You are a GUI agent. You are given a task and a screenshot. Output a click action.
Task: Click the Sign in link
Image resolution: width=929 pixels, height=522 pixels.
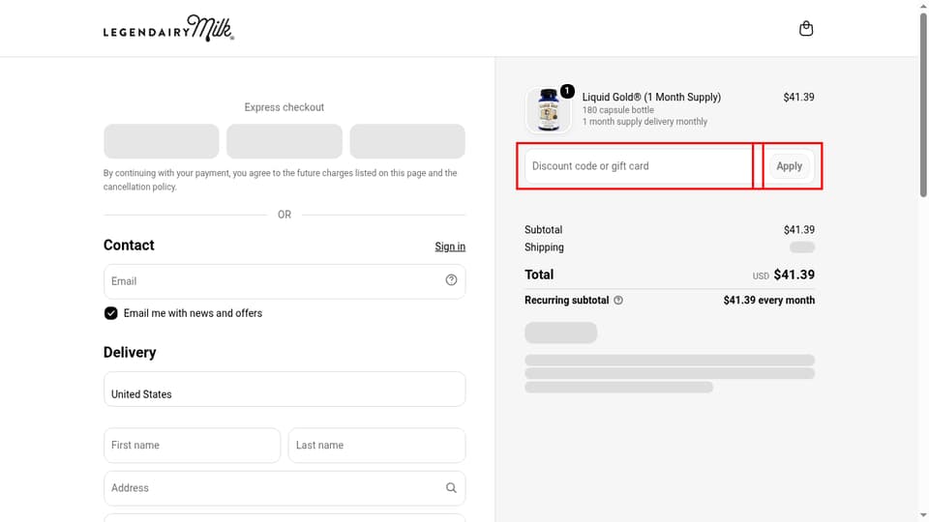pyautogui.click(x=450, y=246)
